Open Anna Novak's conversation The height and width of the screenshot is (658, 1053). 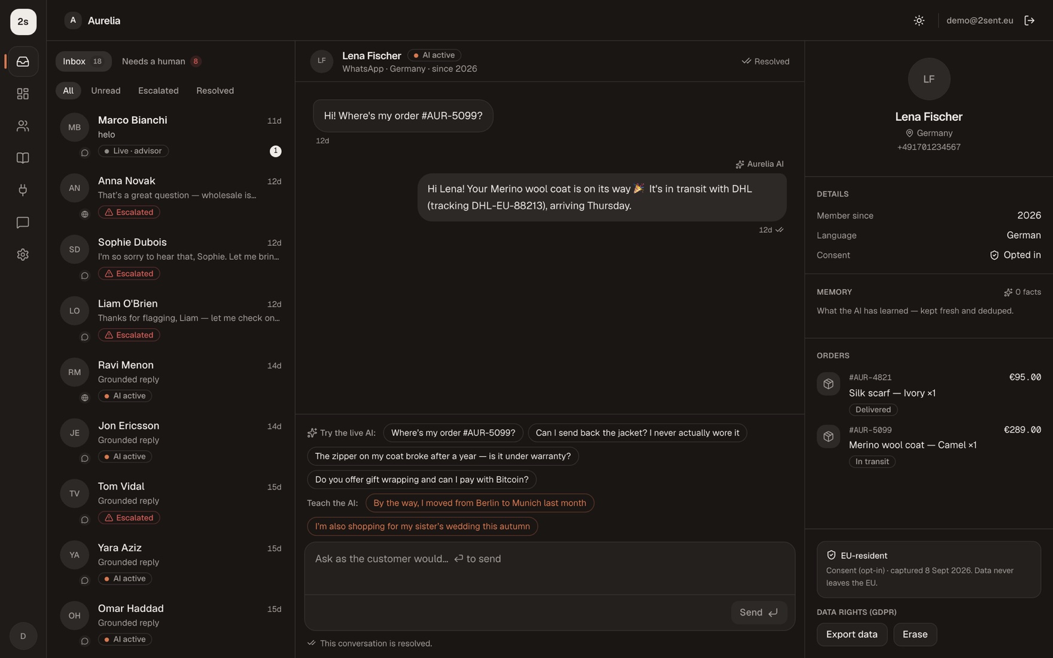171,197
